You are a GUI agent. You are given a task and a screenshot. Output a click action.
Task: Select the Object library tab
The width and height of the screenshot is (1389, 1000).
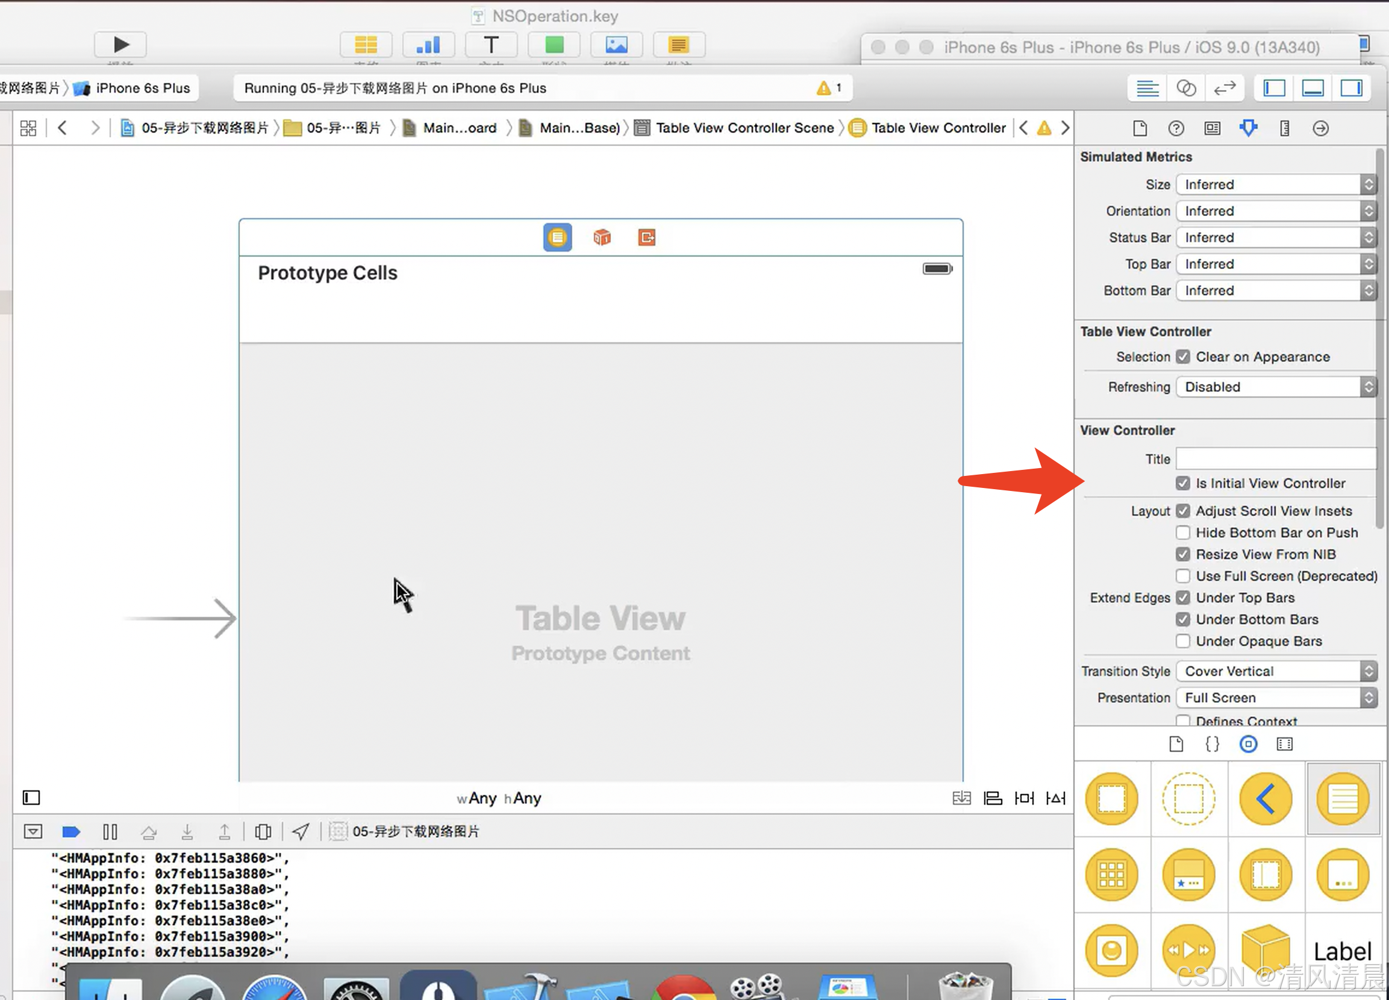pyautogui.click(x=1247, y=744)
